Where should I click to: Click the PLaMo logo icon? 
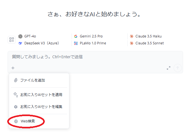(76, 43)
